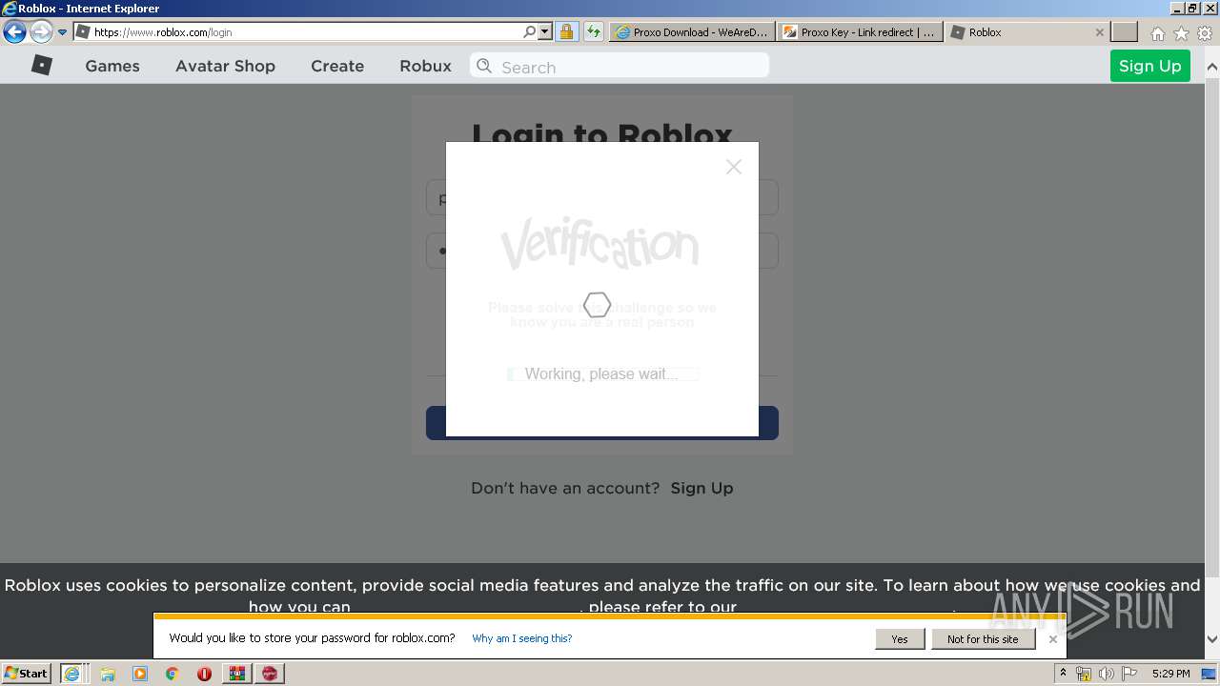Open the Games menu item
Image resolution: width=1220 pixels, height=686 pixels.
click(112, 66)
